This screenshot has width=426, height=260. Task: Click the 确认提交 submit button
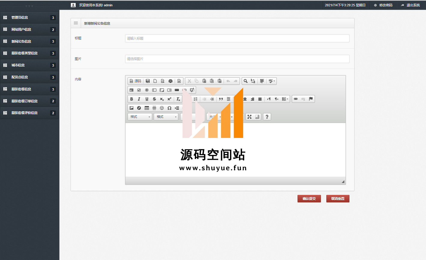point(309,199)
